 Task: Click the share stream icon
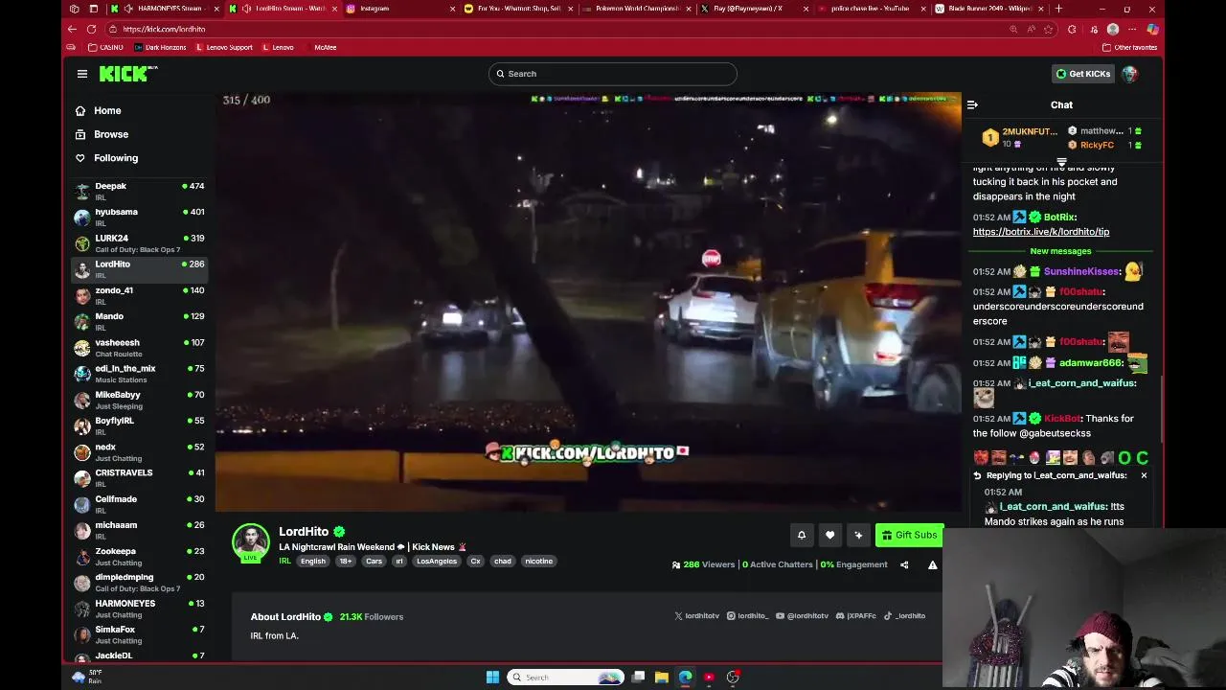[x=904, y=565]
